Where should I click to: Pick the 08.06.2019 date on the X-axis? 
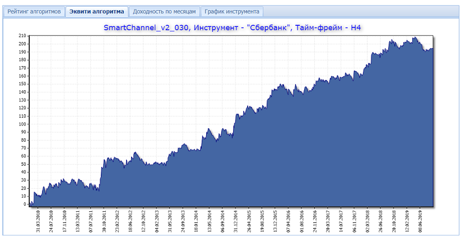click(421, 221)
